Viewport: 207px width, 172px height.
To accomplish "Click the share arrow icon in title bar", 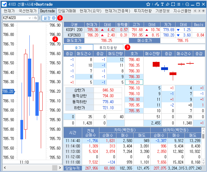I will pyautogui.click(x=167, y=4).
